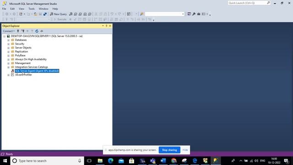Click the New Query toolbar button
The image size is (293, 165).
click(x=58, y=14)
